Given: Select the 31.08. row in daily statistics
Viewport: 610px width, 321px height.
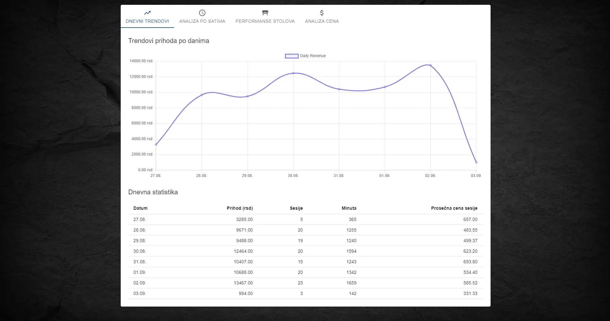Looking at the screenshot, I should pos(140,262).
